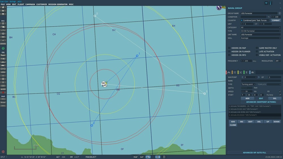Click the checkmark goals icon in sidebar
Viewport: 283px width, 159px height.
tap(3, 41)
